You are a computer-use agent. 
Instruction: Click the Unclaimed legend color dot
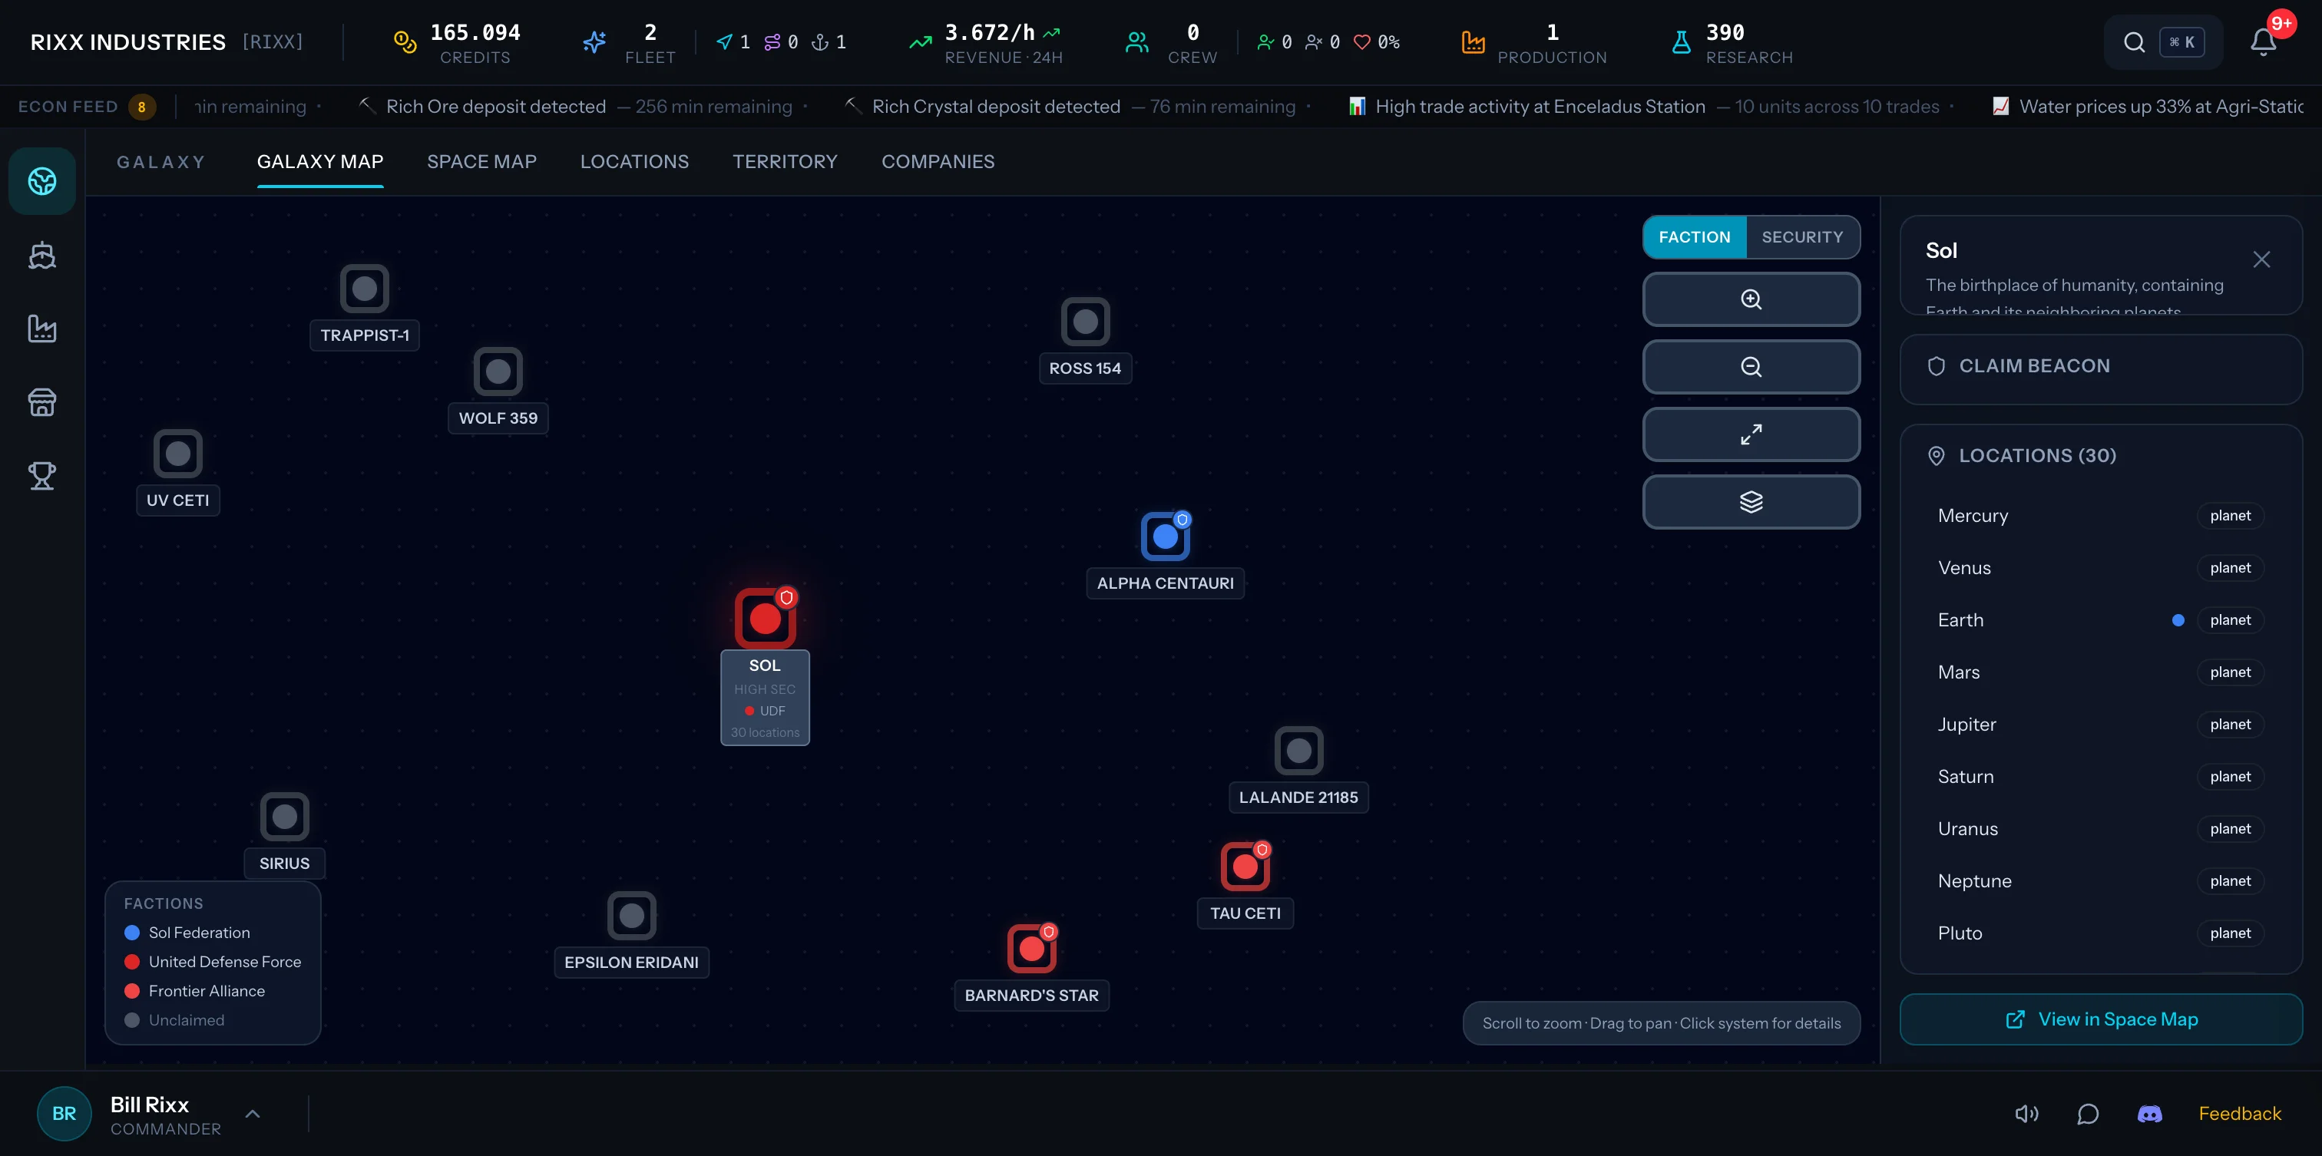[x=131, y=1020]
